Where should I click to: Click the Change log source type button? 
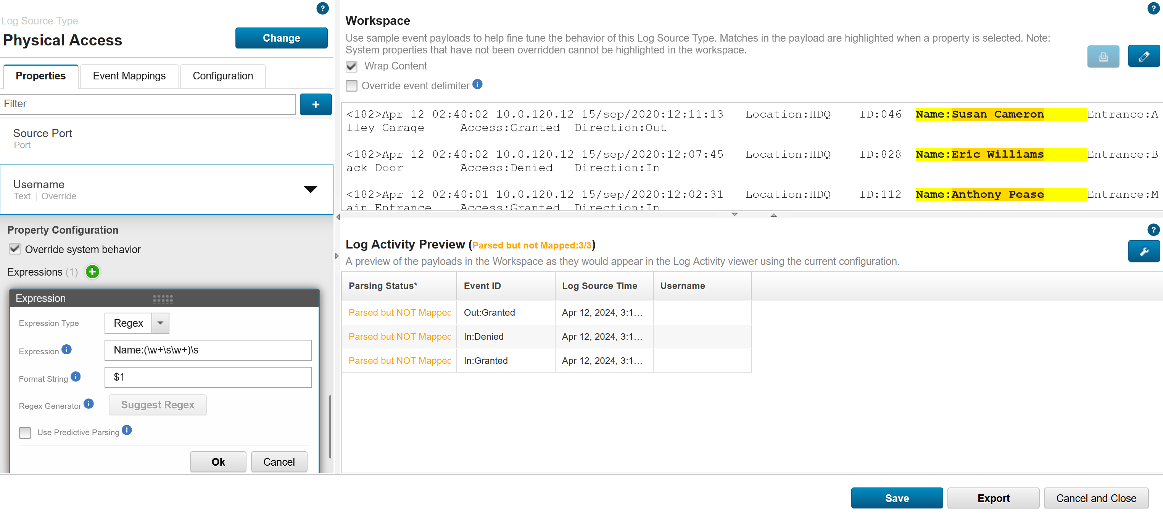tap(281, 39)
